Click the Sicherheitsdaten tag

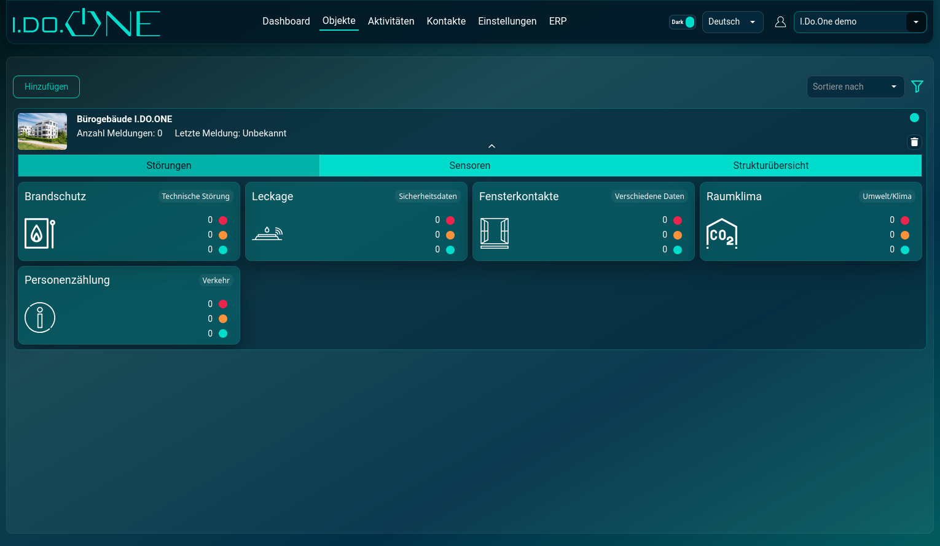coord(428,197)
